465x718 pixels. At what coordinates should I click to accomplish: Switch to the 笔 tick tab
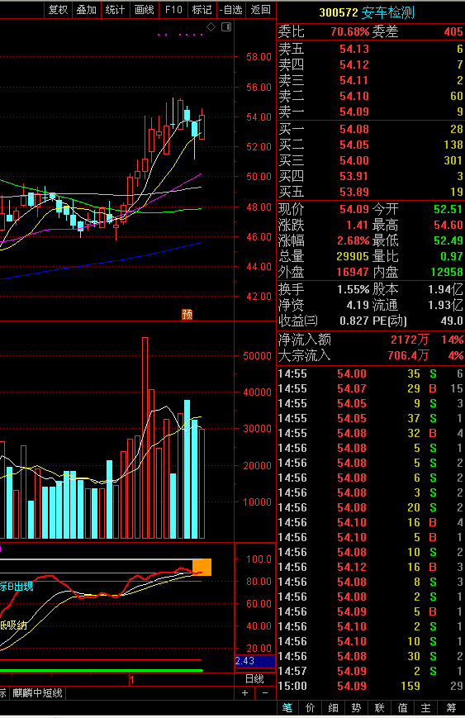click(x=287, y=708)
